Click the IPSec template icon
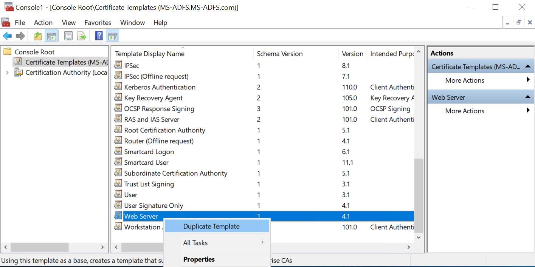This screenshot has height=267, width=535. 118,65
